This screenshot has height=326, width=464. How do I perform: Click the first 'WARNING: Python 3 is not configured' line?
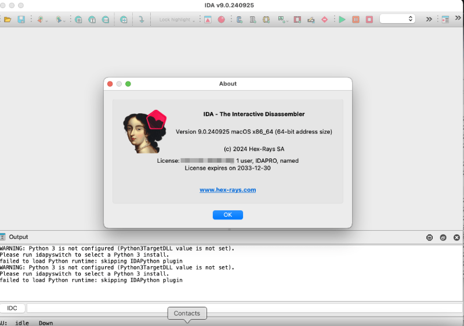point(117,248)
